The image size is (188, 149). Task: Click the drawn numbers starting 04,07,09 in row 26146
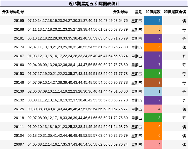tap(78, 83)
